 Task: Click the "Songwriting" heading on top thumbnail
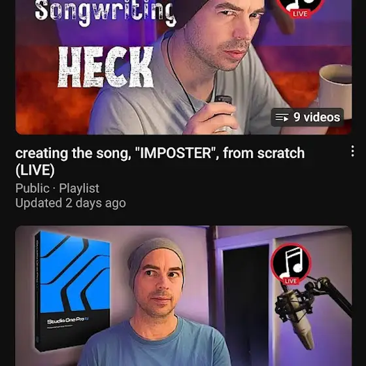[105, 12]
